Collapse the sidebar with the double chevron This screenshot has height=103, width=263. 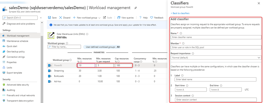click(41, 18)
